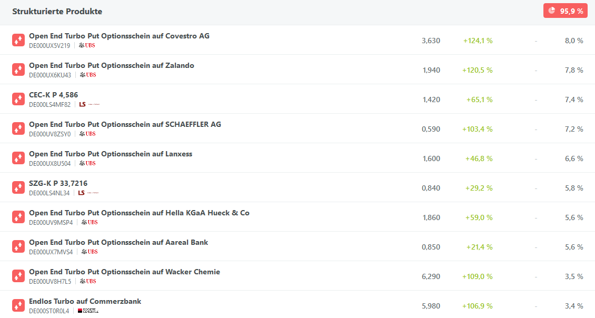Image resolution: width=595 pixels, height=318 pixels.
Task: Select the Endlos Turbo auf Commerzbank entry
Action: [x=85, y=301]
